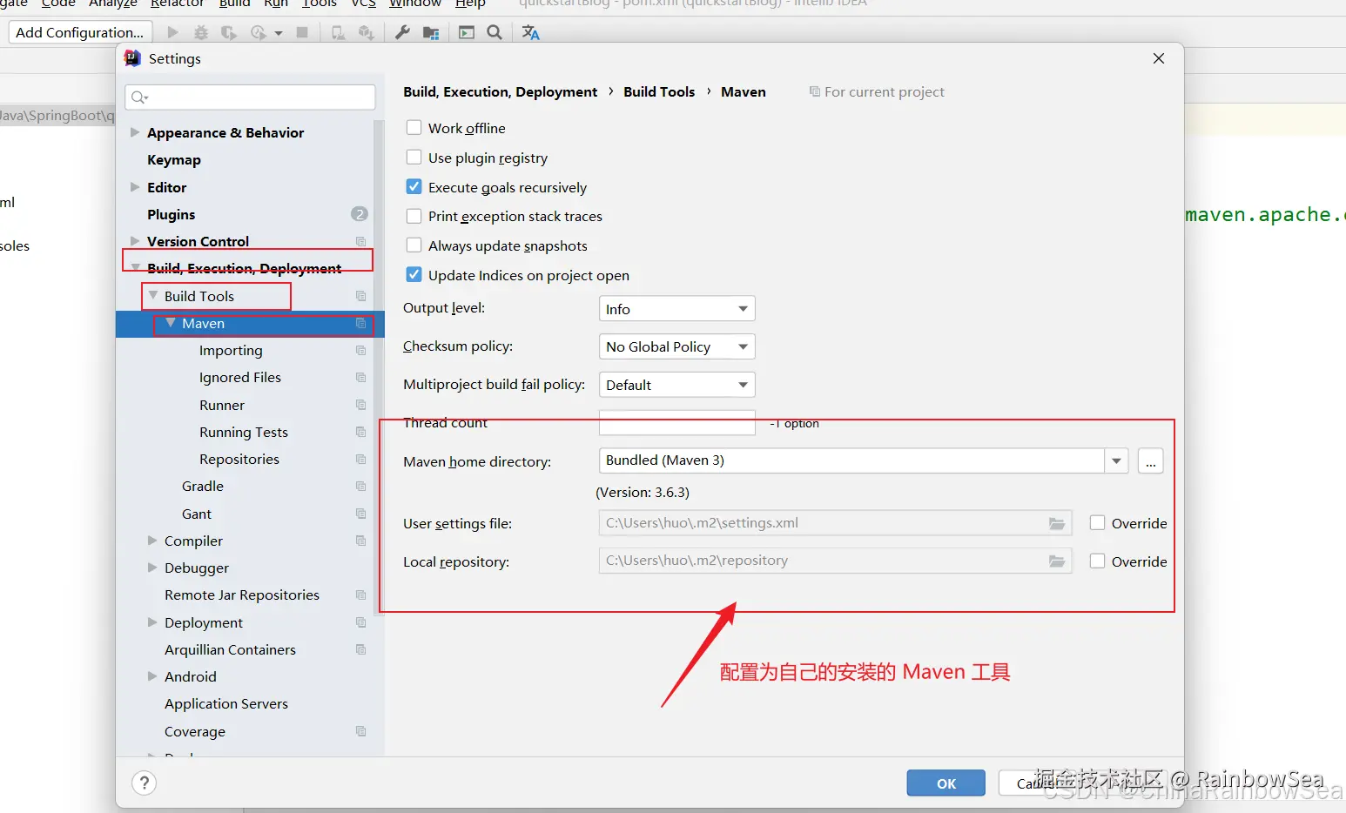The width and height of the screenshot is (1346, 813).
Task: Open the Tools menu
Action: tap(319, 3)
